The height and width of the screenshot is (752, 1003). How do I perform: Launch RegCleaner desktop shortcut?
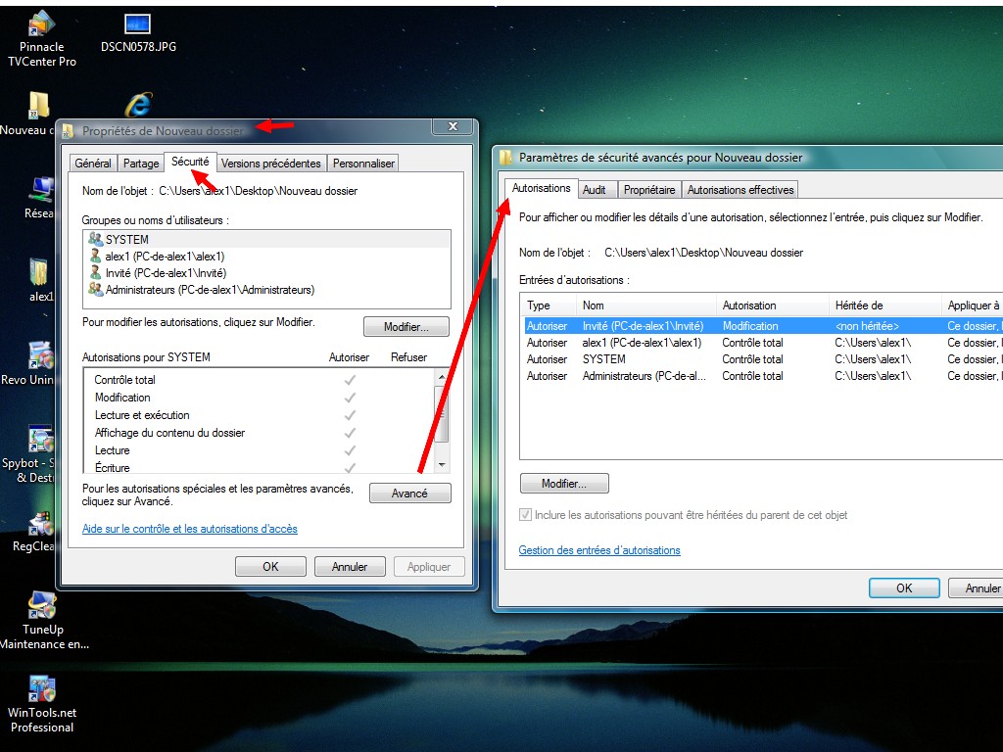pos(39,526)
